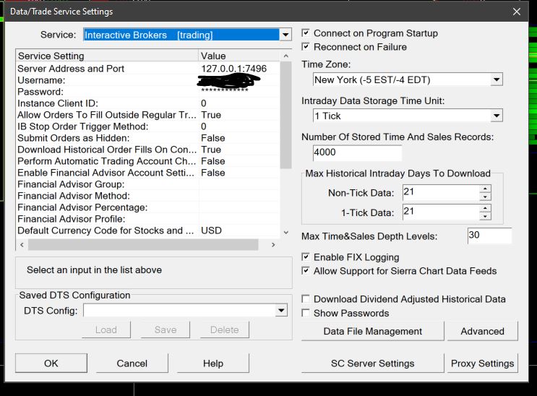
Task: Select Enable Financial Advisor Account Settings row
Action: [147, 173]
